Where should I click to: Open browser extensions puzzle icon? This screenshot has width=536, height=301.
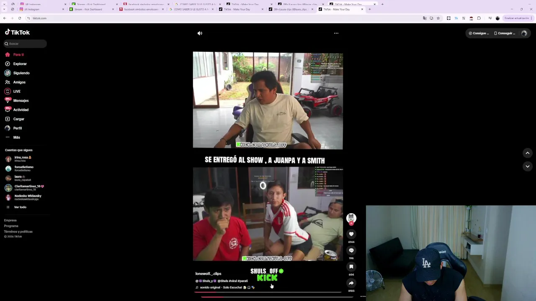click(479, 18)
